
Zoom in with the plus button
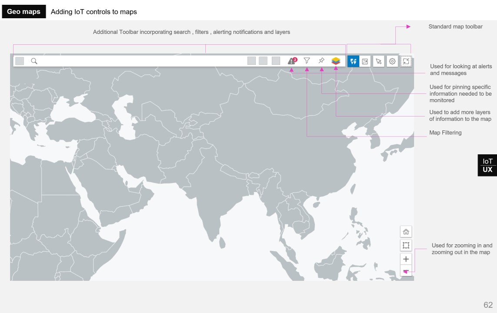(406, 259)
